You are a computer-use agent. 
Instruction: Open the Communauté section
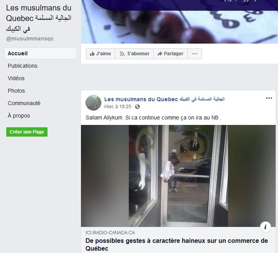click(x=24, y=103)
